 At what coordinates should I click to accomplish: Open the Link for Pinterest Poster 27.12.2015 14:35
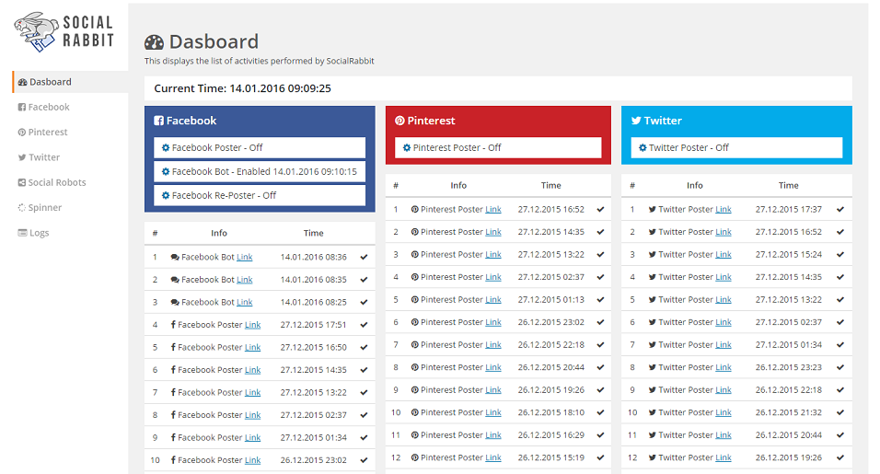tap(493, 232)
